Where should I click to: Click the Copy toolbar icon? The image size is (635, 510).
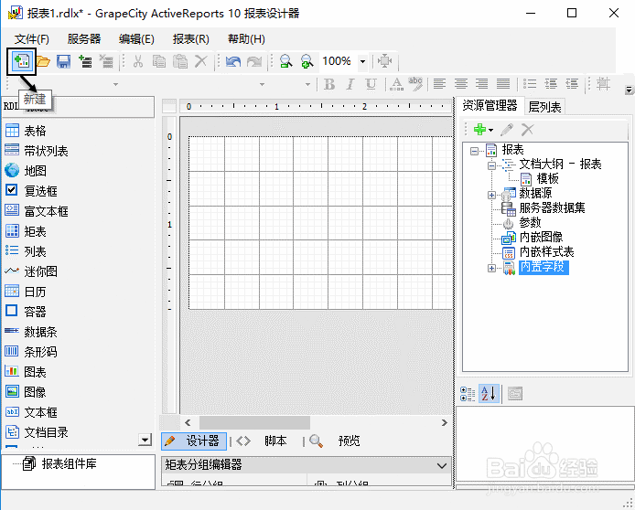(x=159, y=61)
